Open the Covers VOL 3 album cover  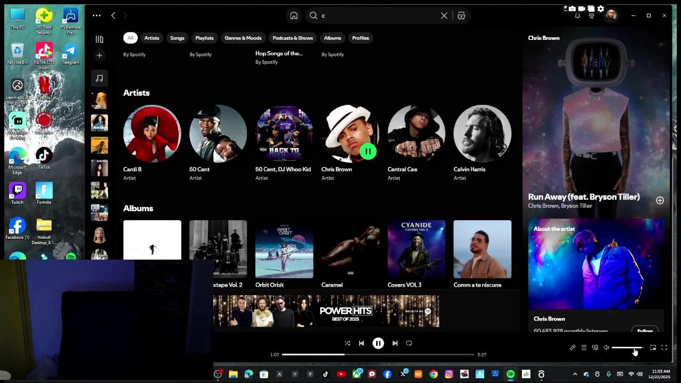point(416,249)
